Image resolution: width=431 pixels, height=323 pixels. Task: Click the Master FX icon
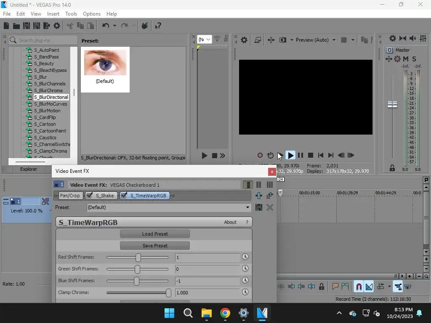coord(388,59)
